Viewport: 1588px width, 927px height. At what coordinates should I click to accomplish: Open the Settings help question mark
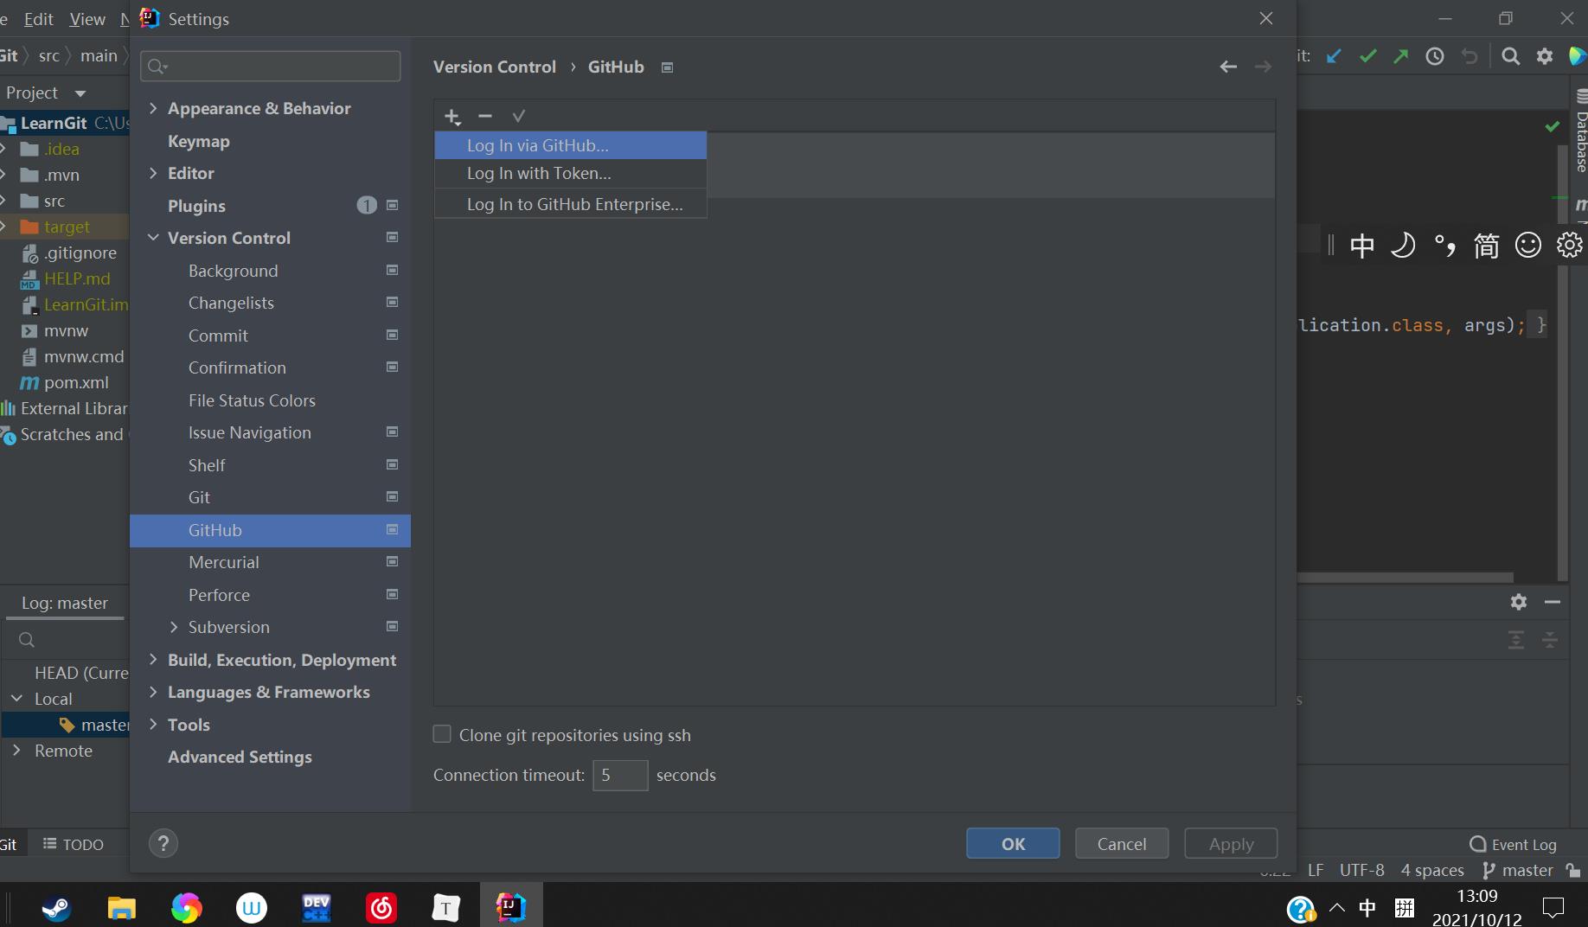(x=163, y=843)
